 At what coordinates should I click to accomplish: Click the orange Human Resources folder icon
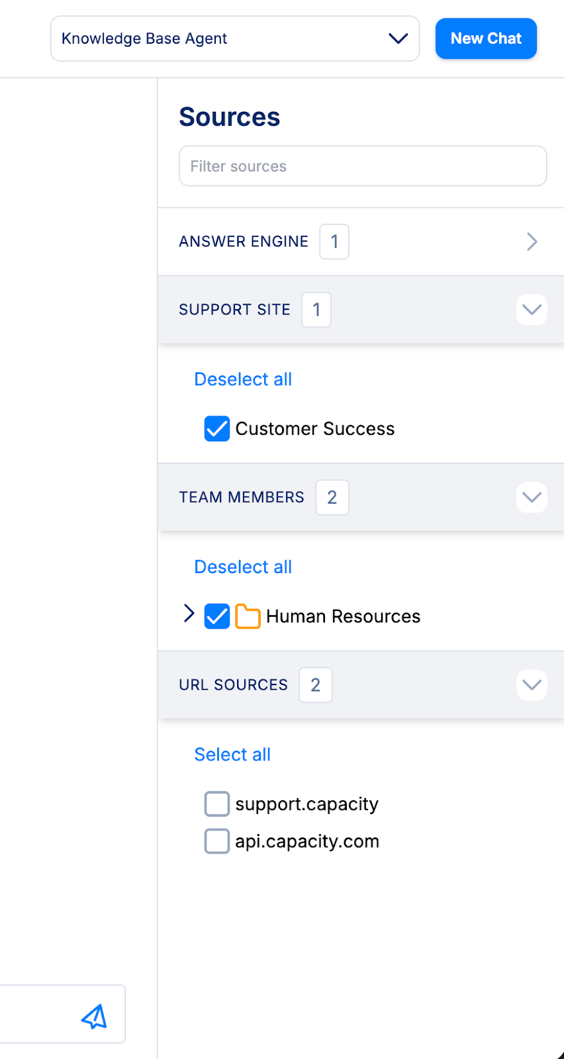(x=248, y=616)
